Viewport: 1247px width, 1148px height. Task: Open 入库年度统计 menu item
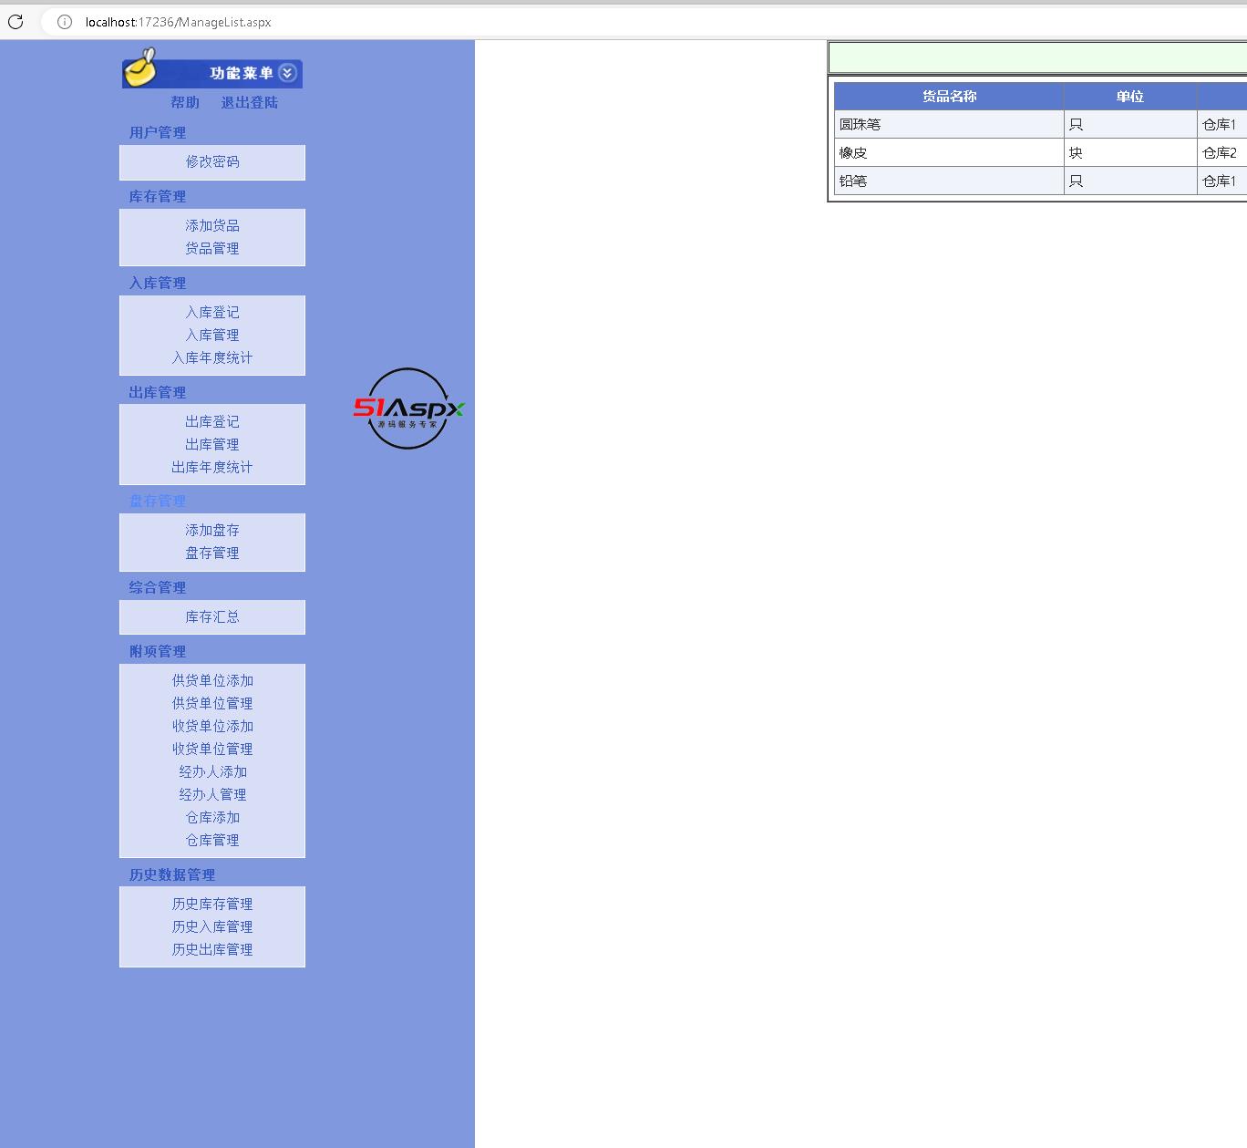pos(212,357)
